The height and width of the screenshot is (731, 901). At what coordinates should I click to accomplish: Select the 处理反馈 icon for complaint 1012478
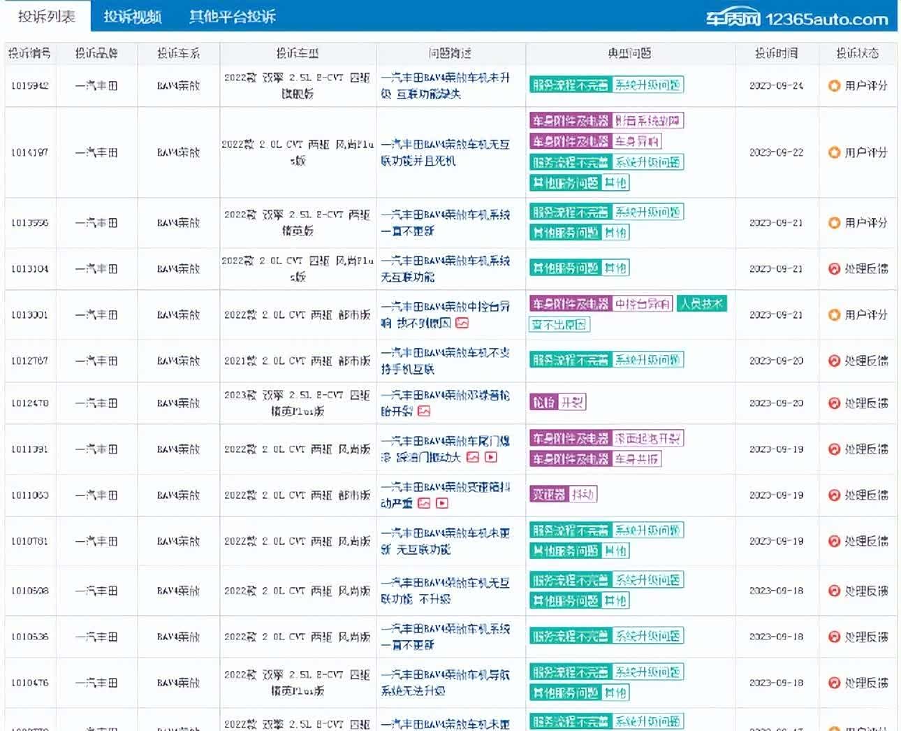pos(834,403)
